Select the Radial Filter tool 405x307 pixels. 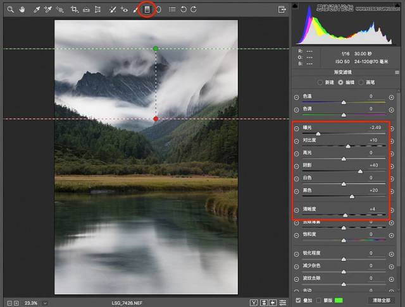click(159, 9)
